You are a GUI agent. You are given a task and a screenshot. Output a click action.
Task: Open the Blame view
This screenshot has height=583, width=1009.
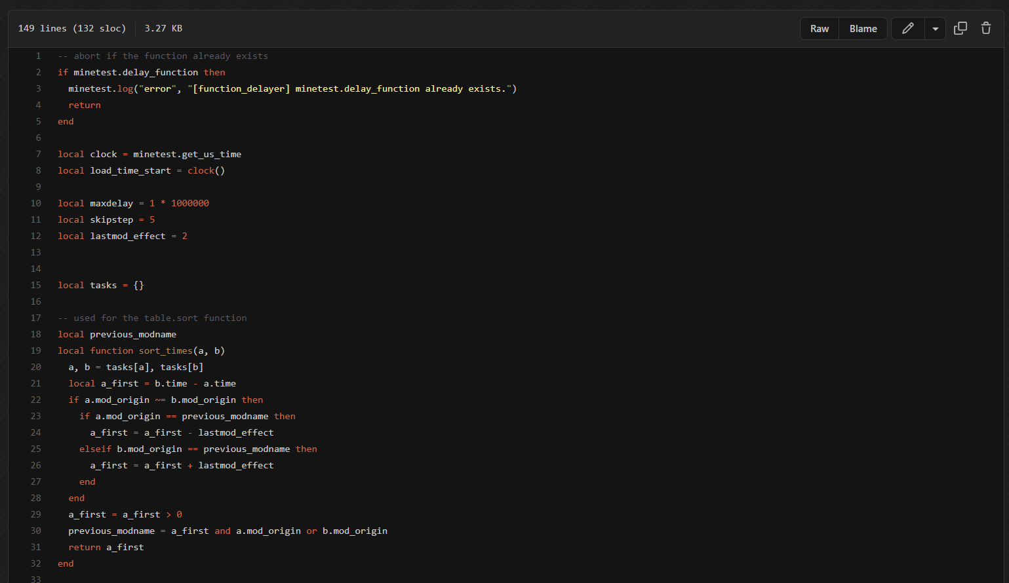point(863,29)
